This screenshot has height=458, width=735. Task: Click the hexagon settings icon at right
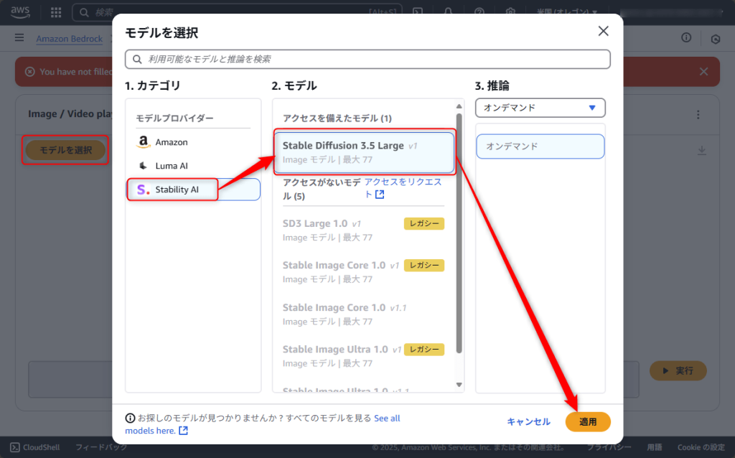716,39
